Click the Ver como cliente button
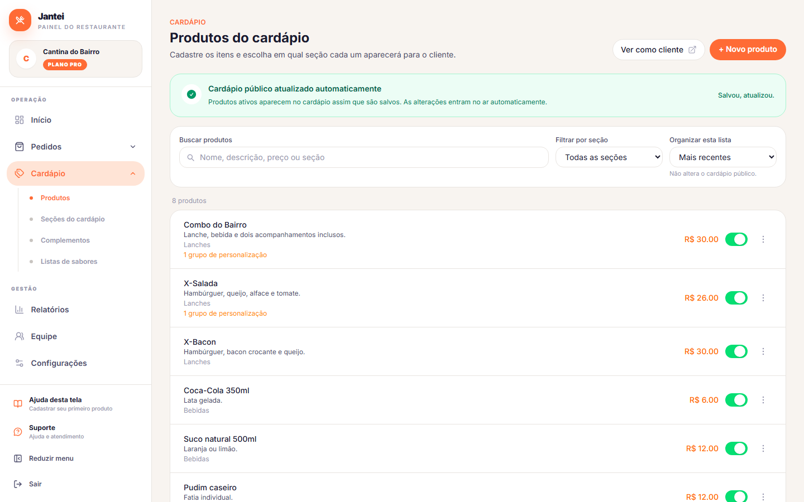Screen dimensions: 804x502 click(x=659, y=50)
